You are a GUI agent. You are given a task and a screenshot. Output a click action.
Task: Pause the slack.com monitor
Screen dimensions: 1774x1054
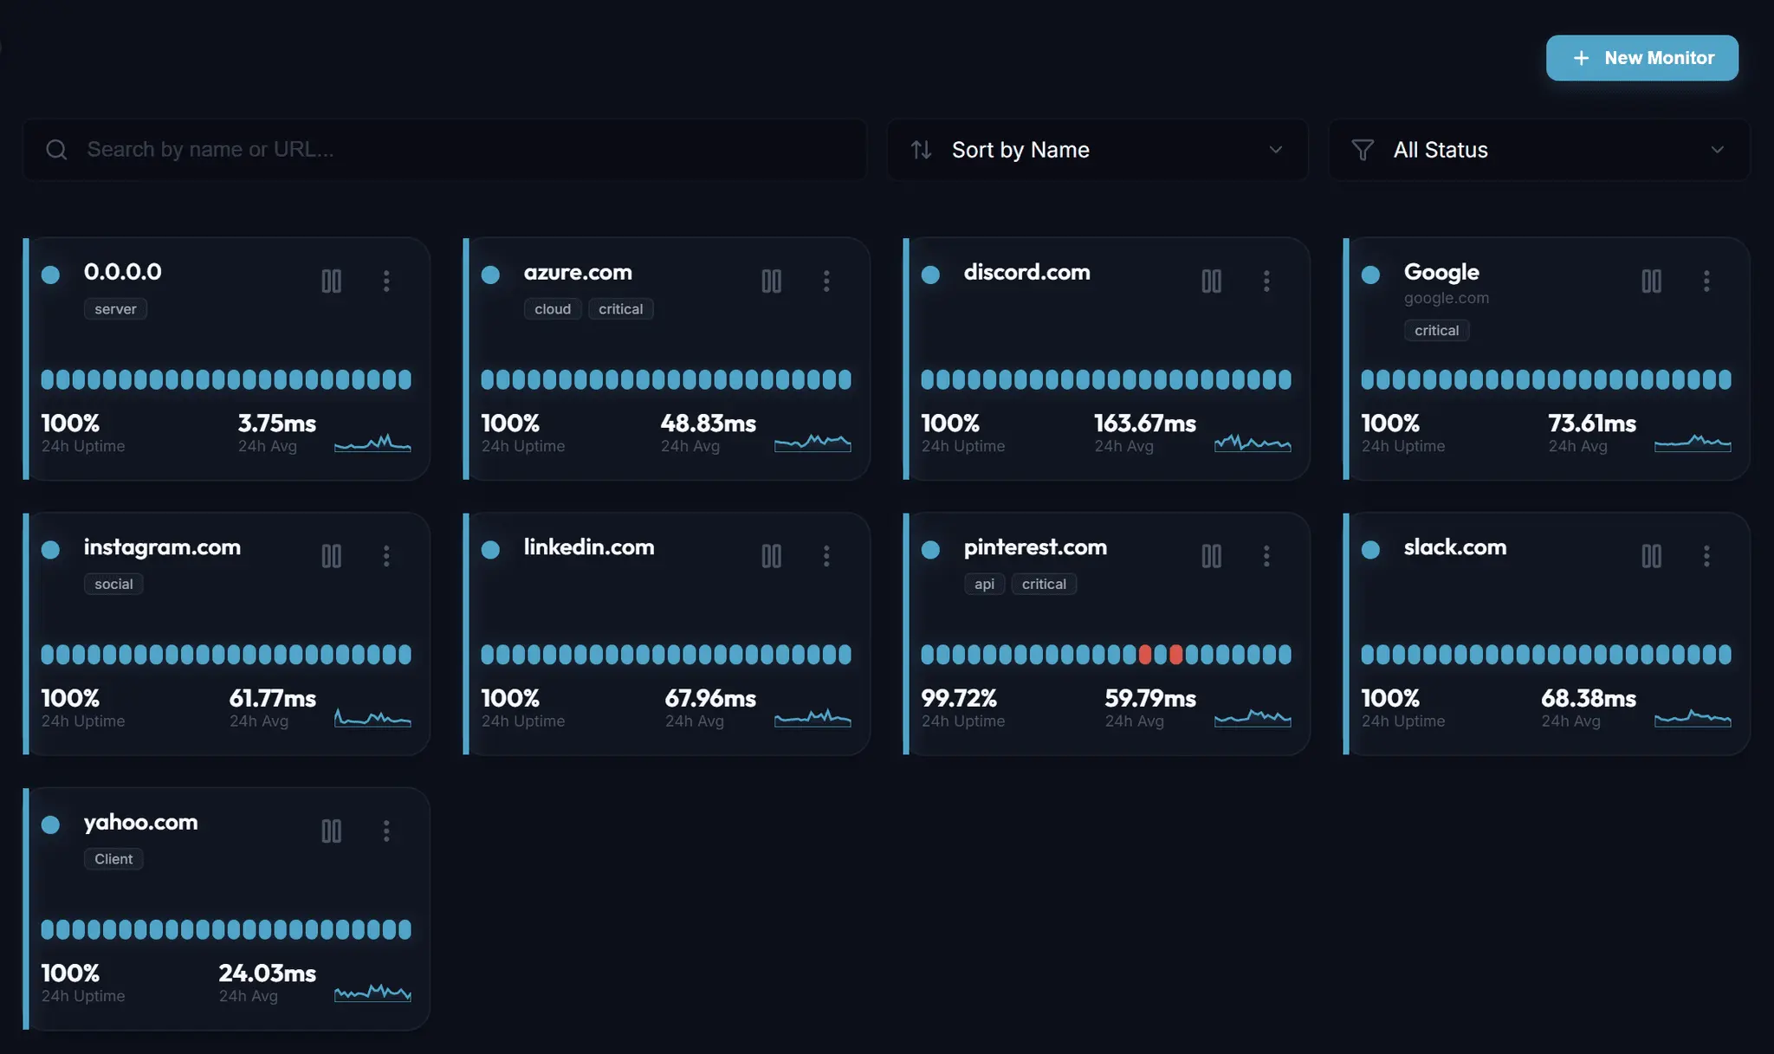coord(1651,556)
